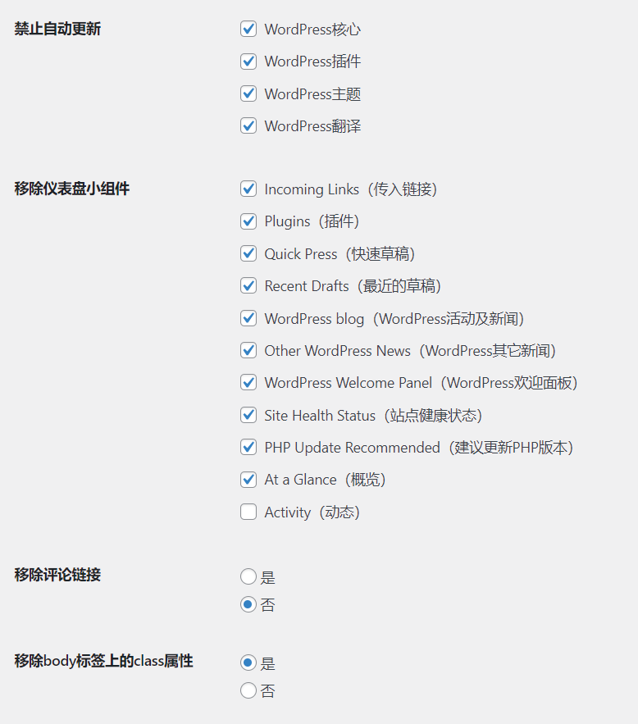Uncheck the WordPress核心 auto-update checkbox

(x=248, y=29)
